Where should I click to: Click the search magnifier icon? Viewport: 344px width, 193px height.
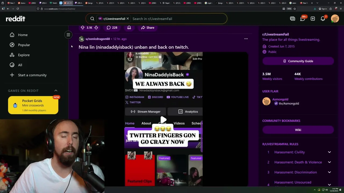92,19
